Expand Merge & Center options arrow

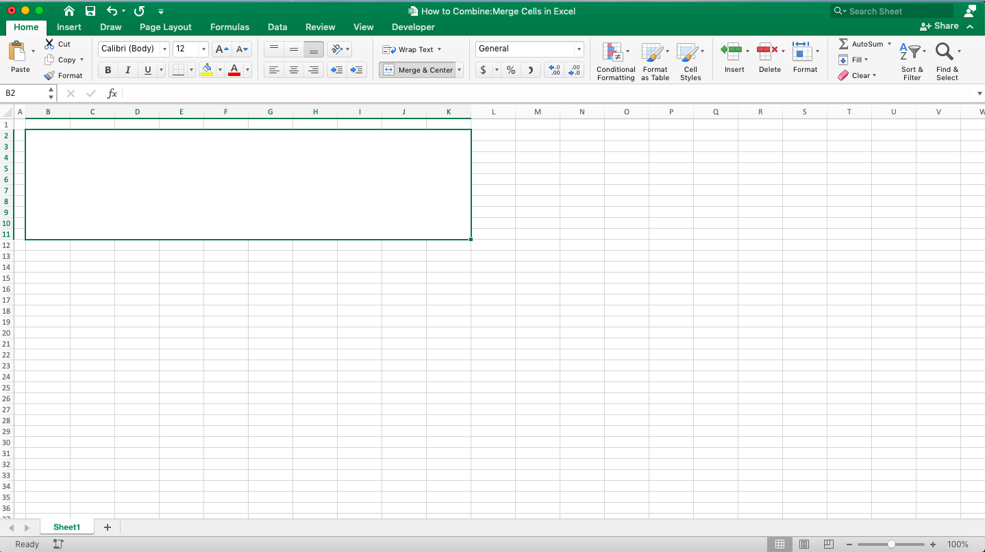click(459, 70)
